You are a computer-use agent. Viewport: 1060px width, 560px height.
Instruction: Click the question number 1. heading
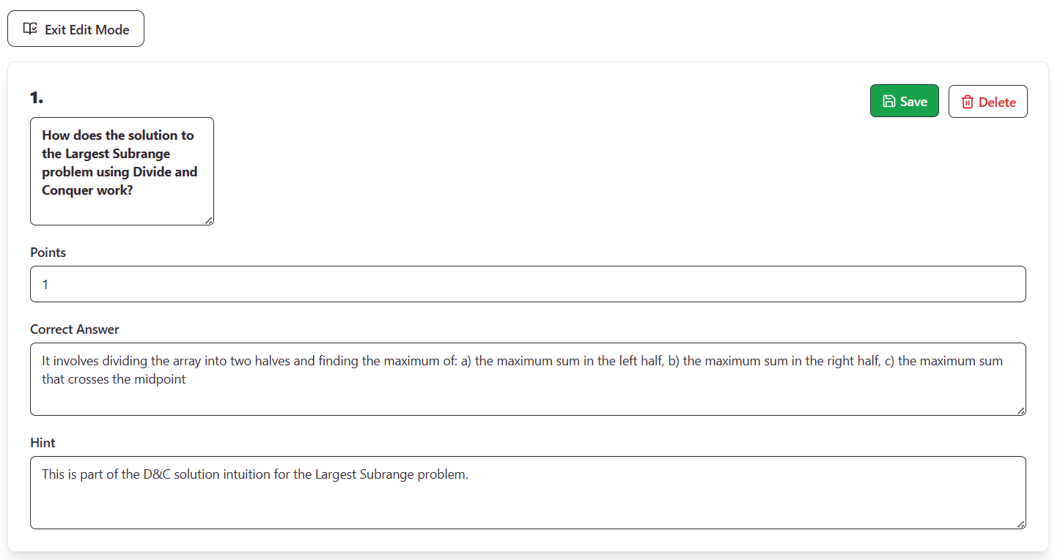tap(37, 97)
